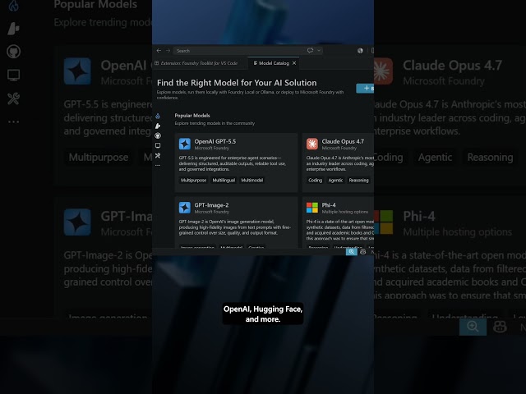Open Copilot chat icon in title bar
526x394 pixels.
click(310, 50)
